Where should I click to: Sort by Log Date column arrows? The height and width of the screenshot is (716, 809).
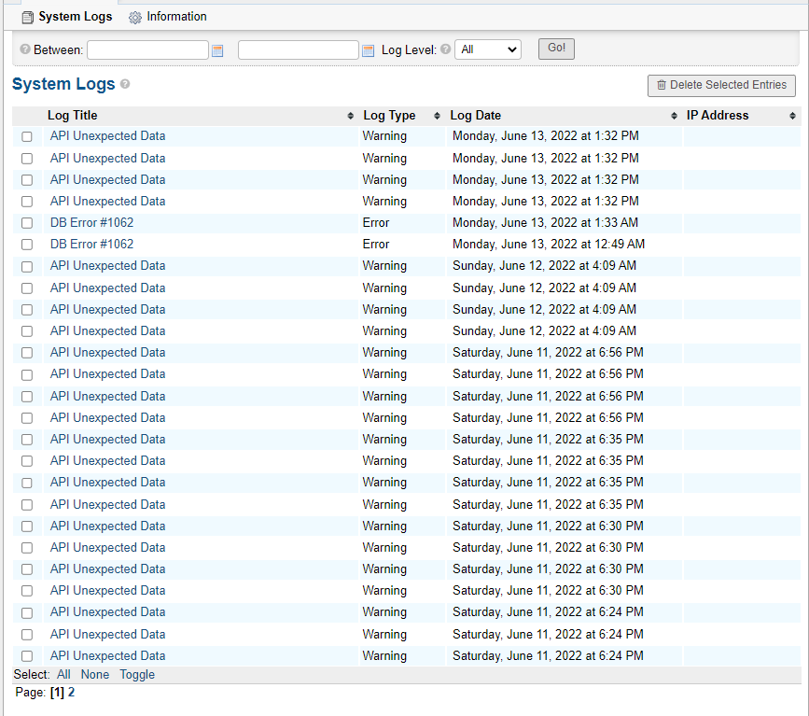[675, 116]
